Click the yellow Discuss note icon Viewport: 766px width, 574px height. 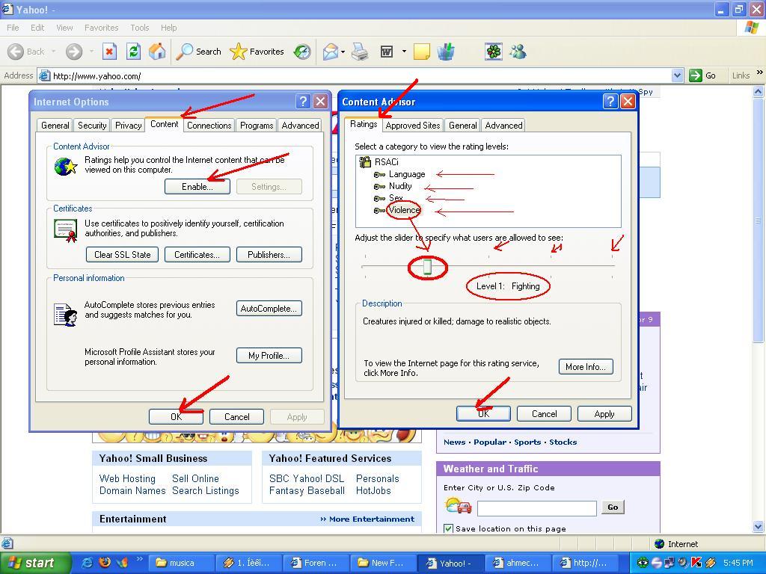tap(422, 52)
